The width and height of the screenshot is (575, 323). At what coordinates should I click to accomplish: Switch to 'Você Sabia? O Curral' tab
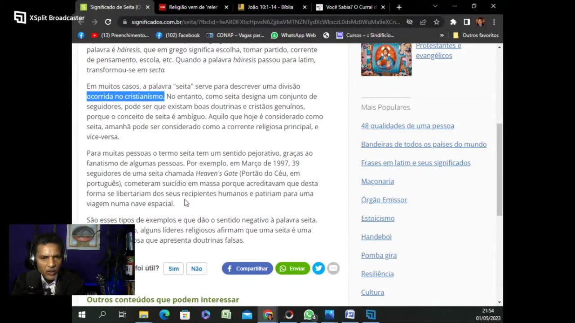[351, 7]
